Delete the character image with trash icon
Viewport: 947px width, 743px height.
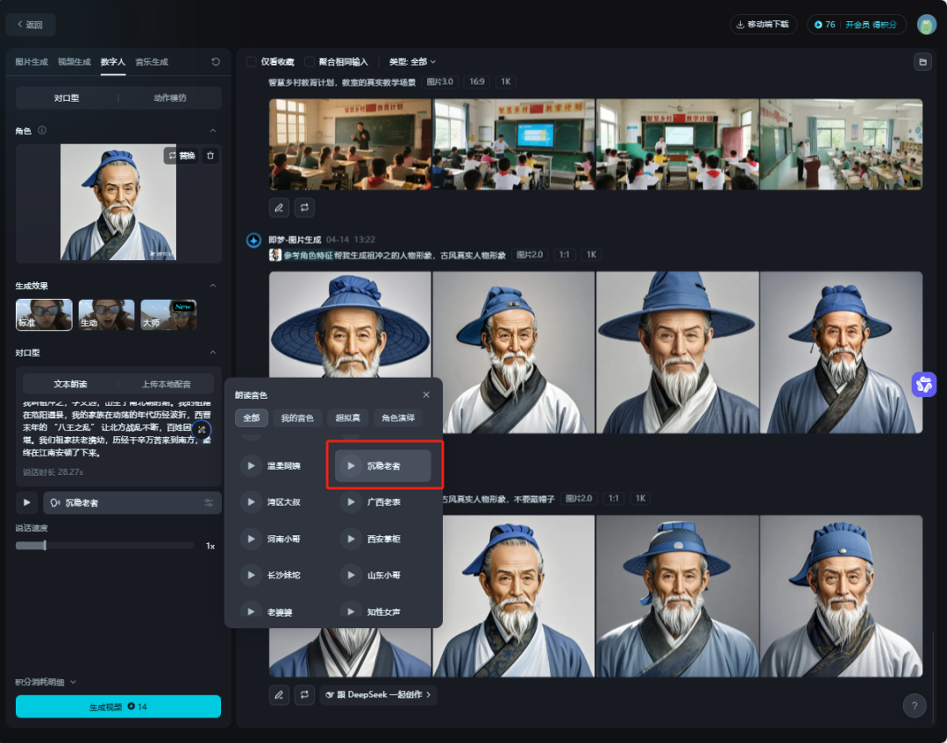click(210, 155)
